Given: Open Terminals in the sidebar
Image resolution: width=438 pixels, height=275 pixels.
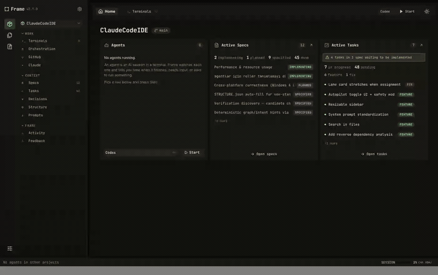Looking at the screenshot, I should [51, 41].
